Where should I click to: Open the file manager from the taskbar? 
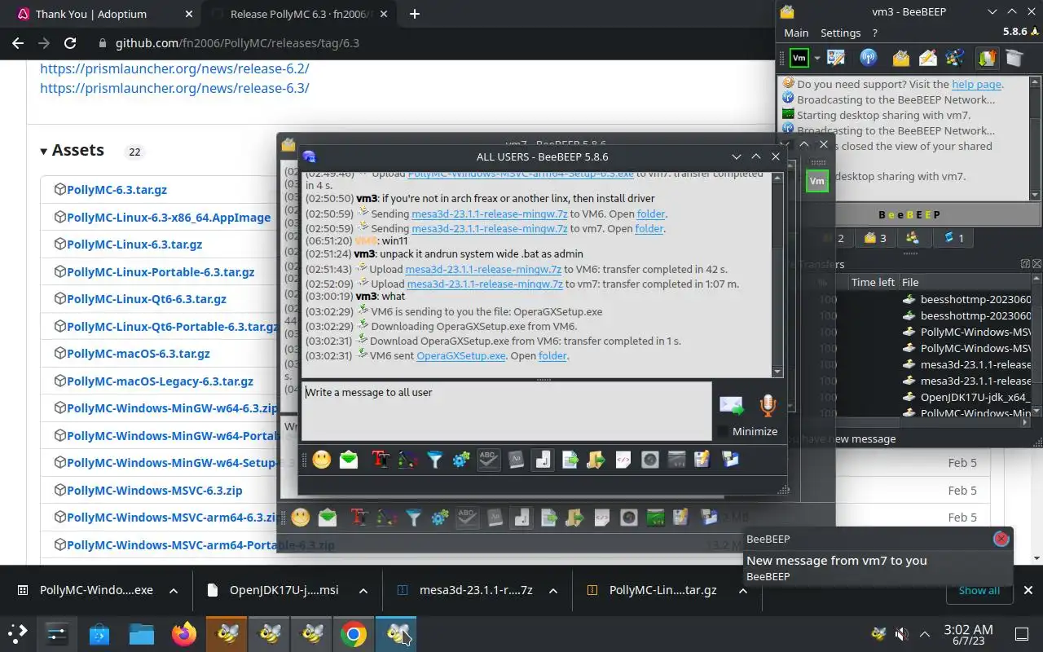click(142, 634)
